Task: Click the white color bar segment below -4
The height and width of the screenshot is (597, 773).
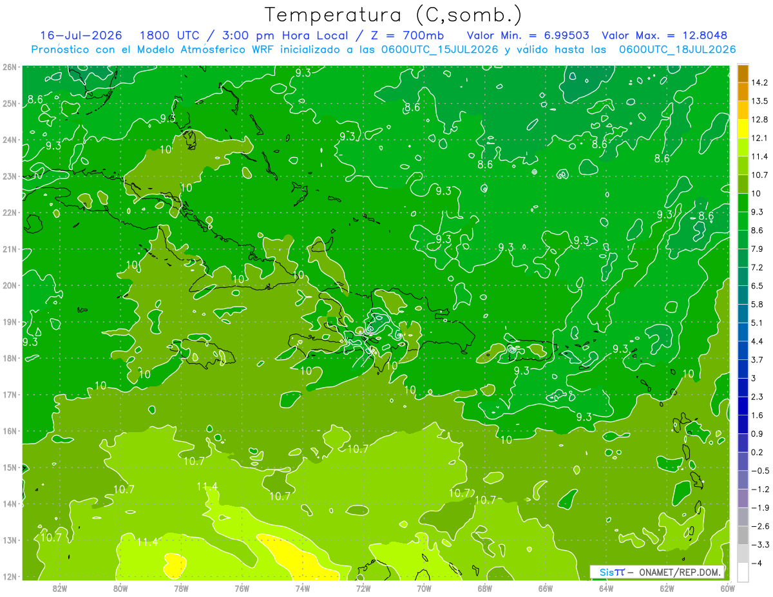Action: coord(743,572)
